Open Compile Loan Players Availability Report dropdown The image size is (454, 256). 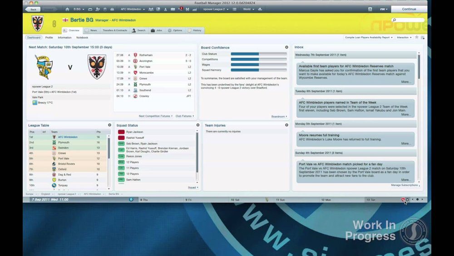pyautogui.click(x=369, y=37)
